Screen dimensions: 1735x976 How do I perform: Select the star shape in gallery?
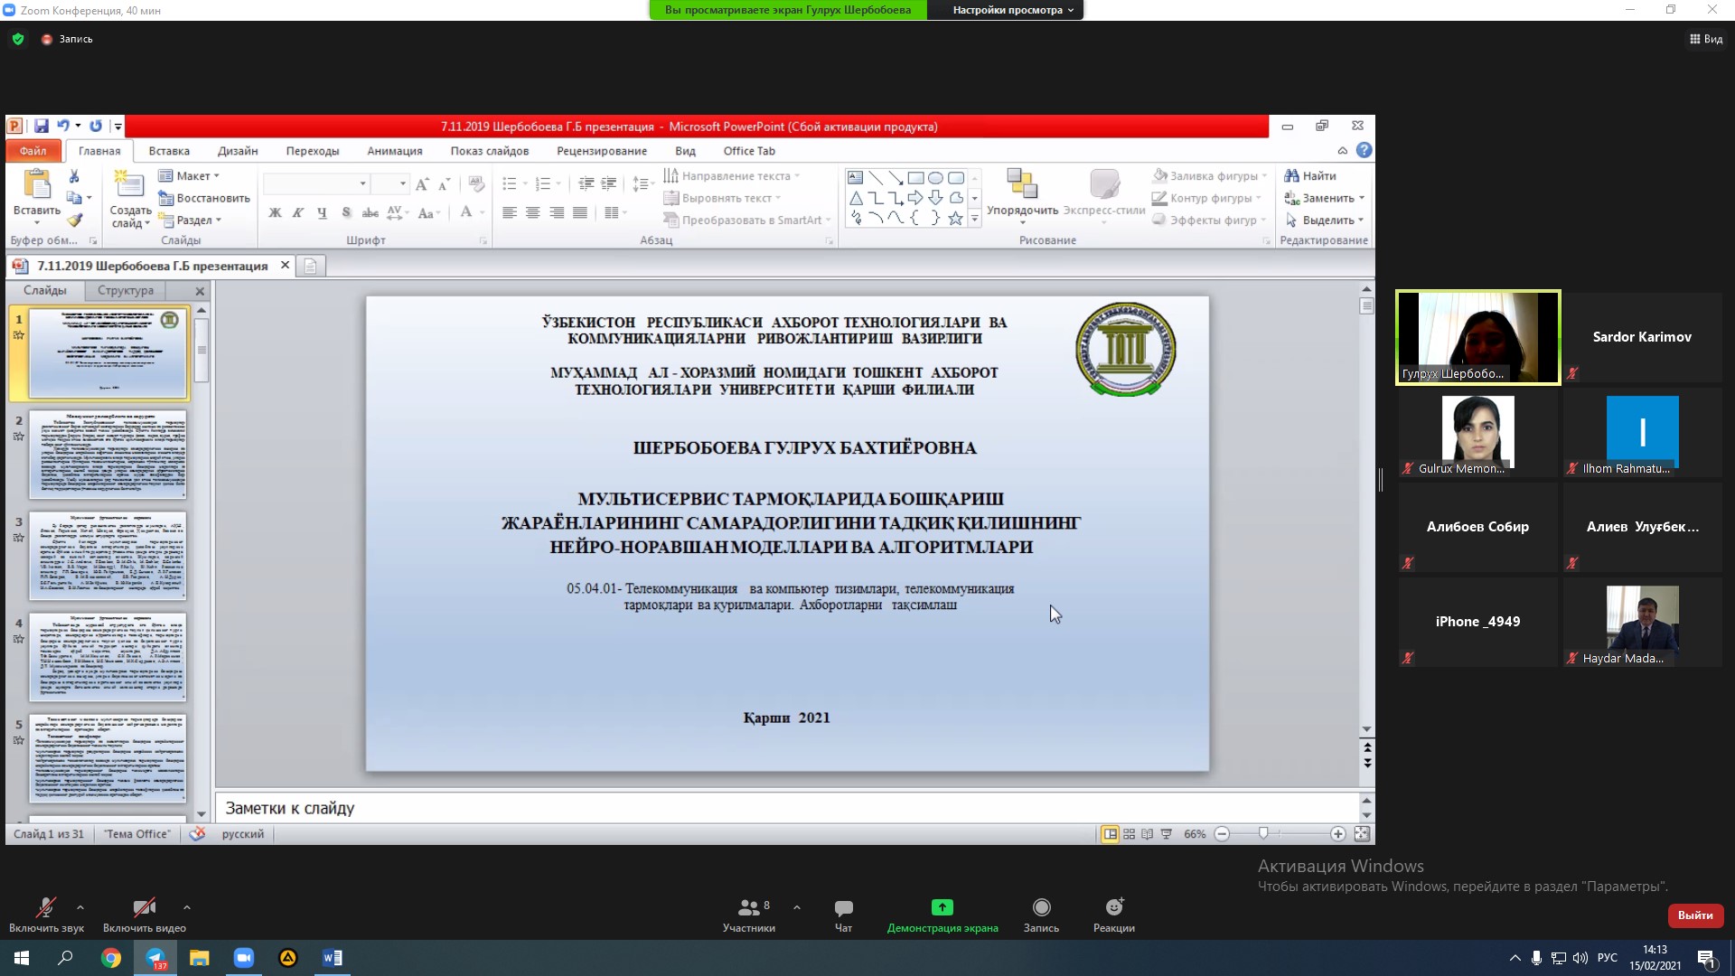955,218
